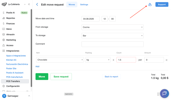Expand the Samsagaz user menu chevron
The image size is (171, 100).
(29, 96)
